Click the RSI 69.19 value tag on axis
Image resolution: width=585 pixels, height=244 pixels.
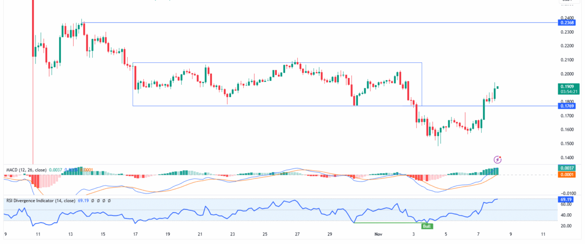[x=567, y=200]
